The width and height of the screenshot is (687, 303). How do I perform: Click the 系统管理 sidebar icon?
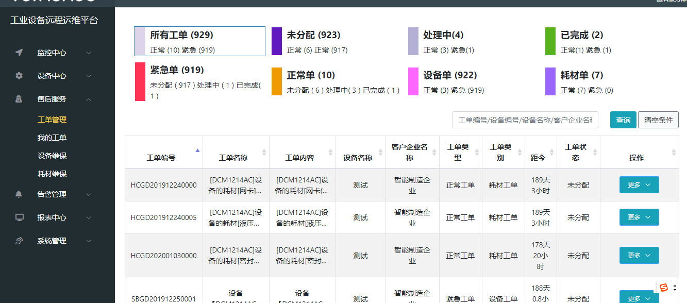[x=19, y=241]
